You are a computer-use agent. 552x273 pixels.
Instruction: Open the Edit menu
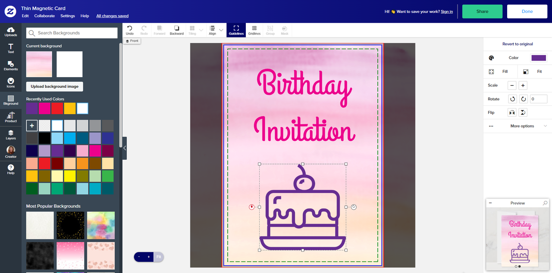pos(25,16)
